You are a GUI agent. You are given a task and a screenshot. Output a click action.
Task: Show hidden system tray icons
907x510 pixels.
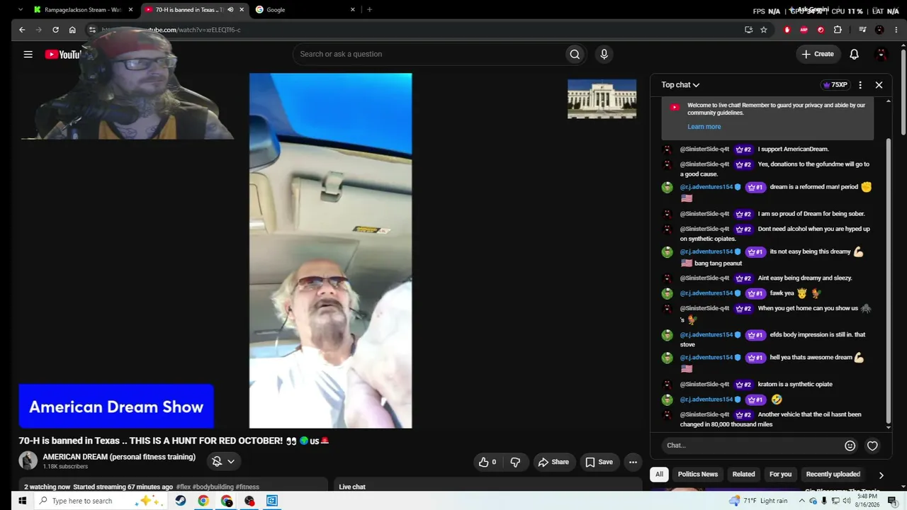click(802, 501)
